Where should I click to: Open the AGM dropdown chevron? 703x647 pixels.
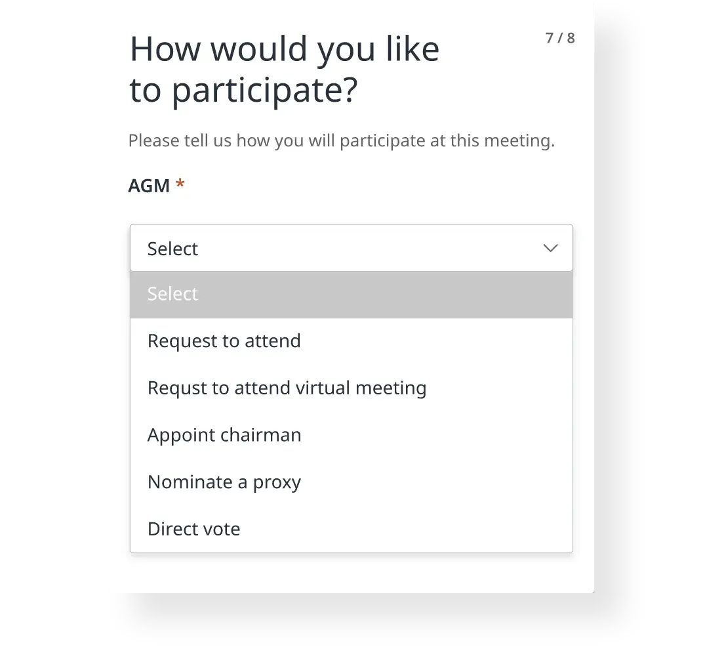pos(550,248)
